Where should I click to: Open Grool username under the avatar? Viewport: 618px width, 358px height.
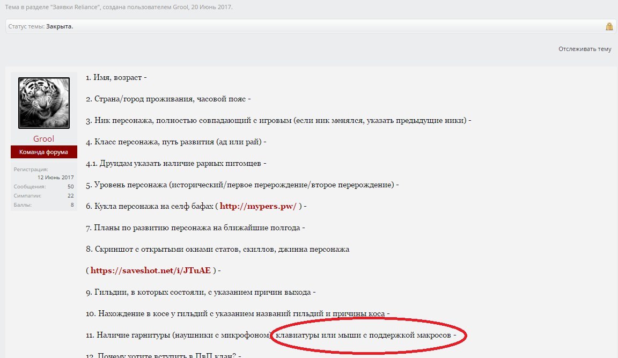(44, 138)
